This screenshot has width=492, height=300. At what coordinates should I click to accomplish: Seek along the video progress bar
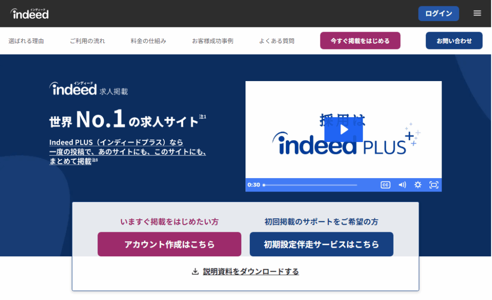[310, 185]
